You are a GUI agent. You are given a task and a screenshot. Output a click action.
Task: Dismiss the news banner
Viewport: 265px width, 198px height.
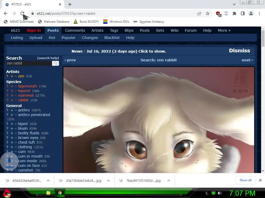(x=239, y=51)
